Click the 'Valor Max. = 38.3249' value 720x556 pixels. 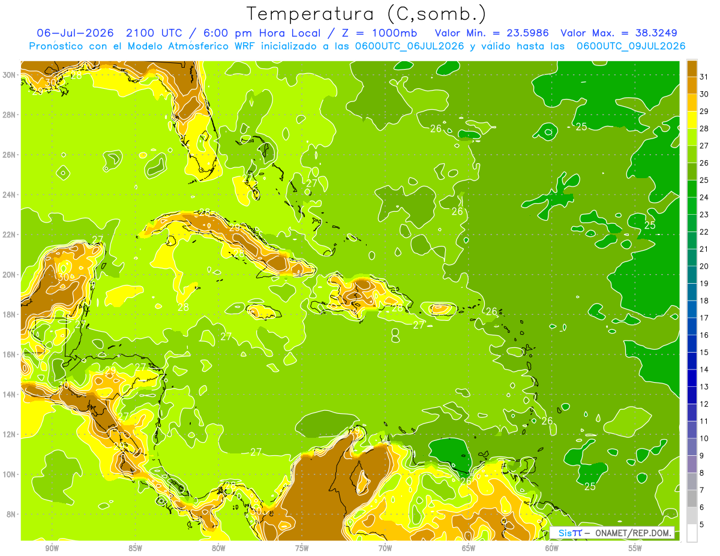pos(619,33)
